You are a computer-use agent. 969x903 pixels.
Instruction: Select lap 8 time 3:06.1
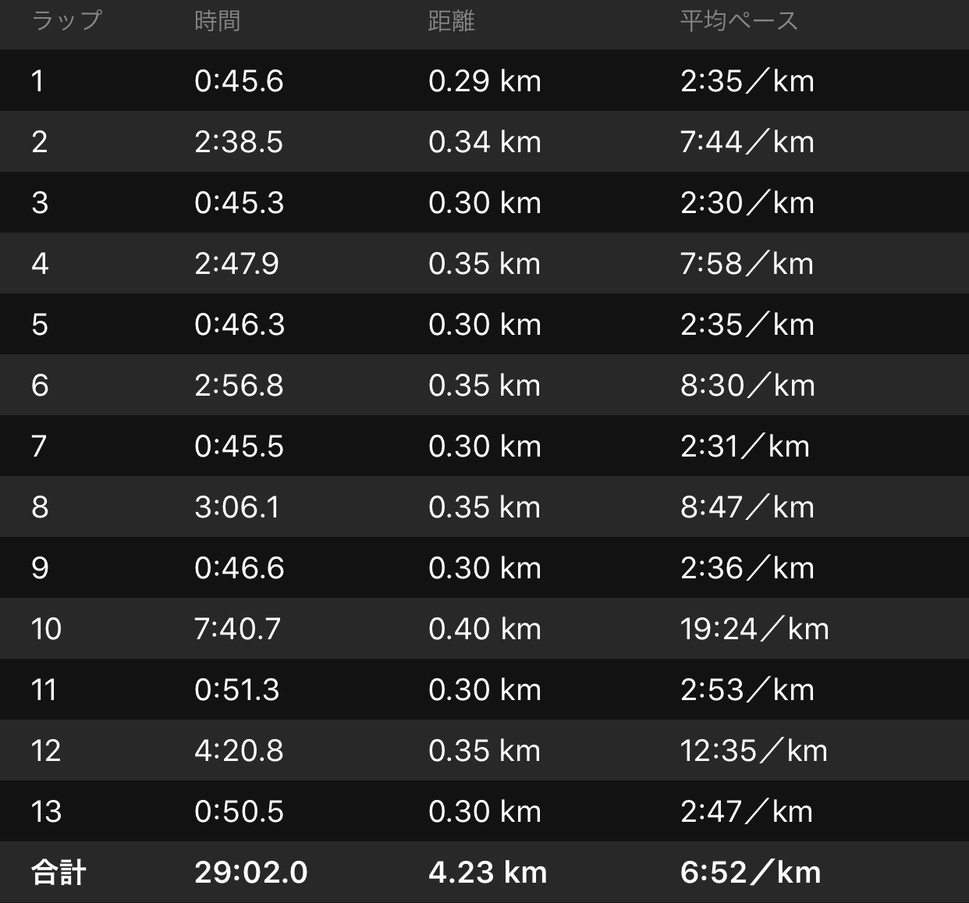236,507
